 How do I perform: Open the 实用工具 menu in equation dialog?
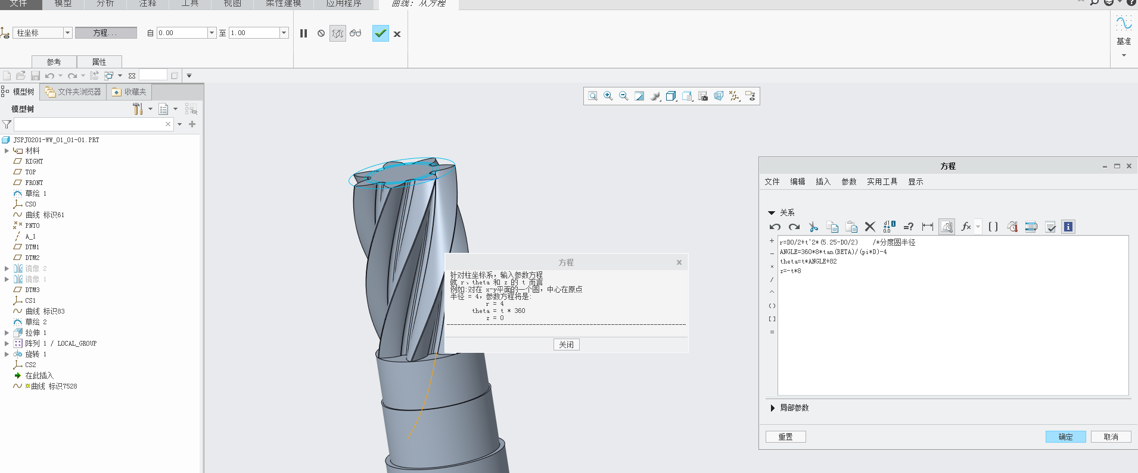coord(882,181)
